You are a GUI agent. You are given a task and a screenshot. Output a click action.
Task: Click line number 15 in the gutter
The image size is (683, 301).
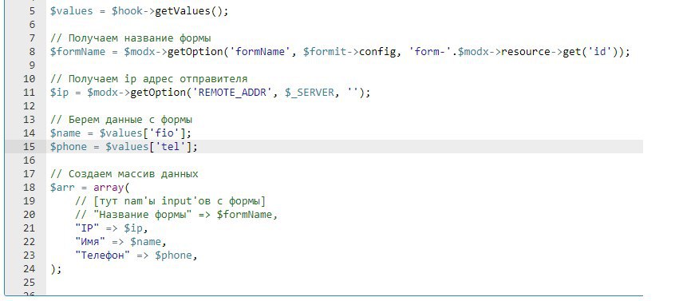pos(29,146)
